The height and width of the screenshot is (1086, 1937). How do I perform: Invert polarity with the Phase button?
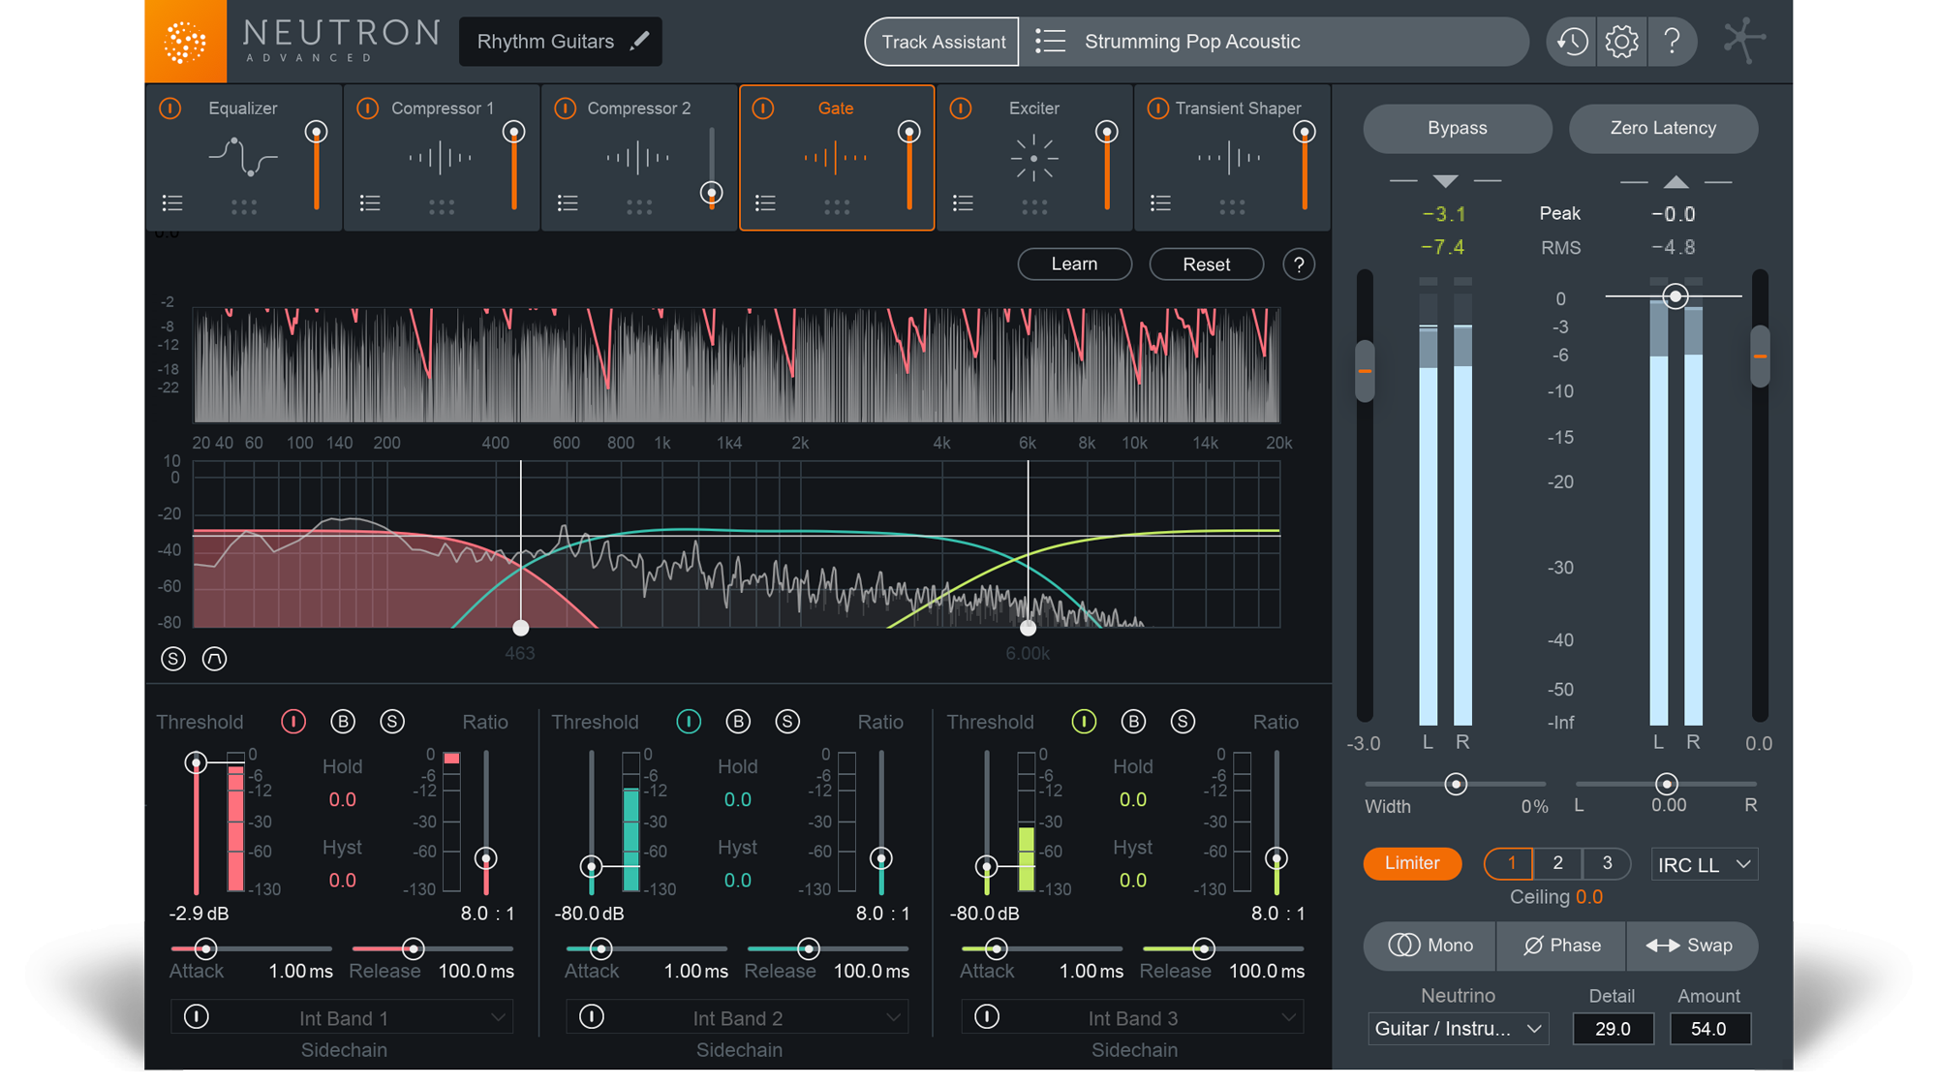click(1561, 946)
